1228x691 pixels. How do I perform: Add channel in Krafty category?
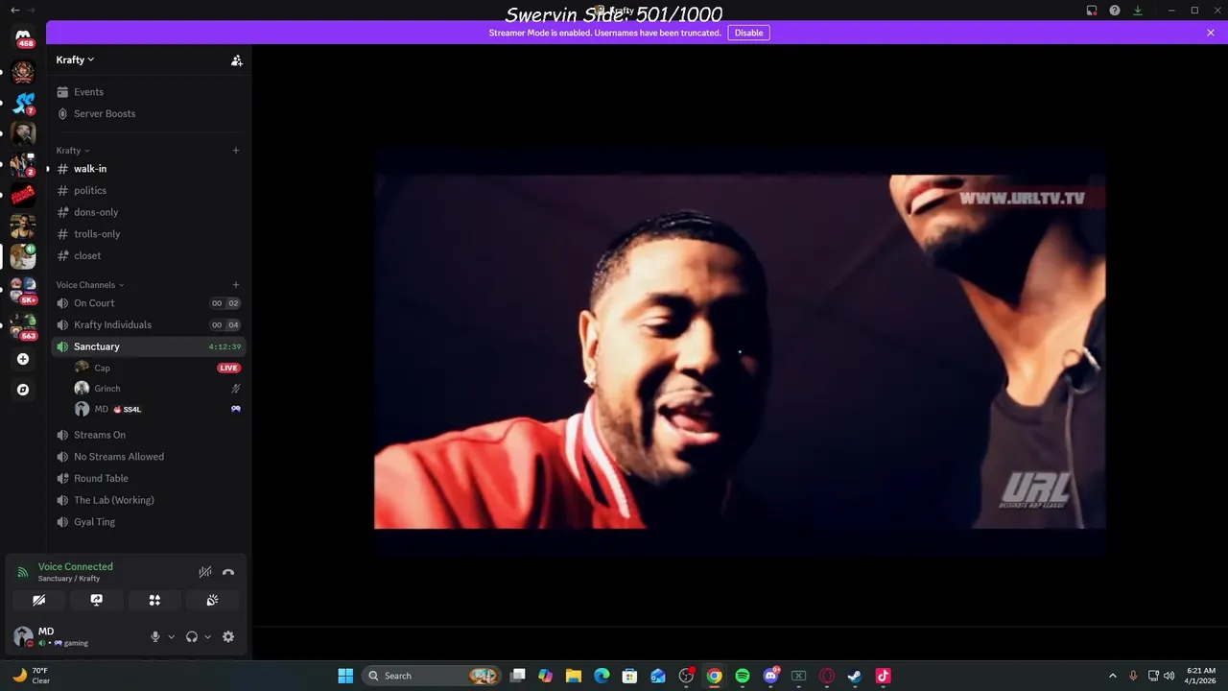tap(236, 150)
